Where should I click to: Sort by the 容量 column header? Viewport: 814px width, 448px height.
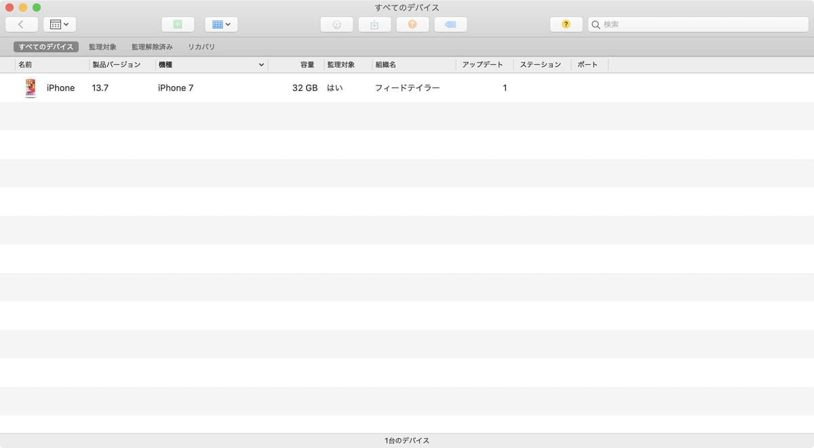tap(295, 64)
